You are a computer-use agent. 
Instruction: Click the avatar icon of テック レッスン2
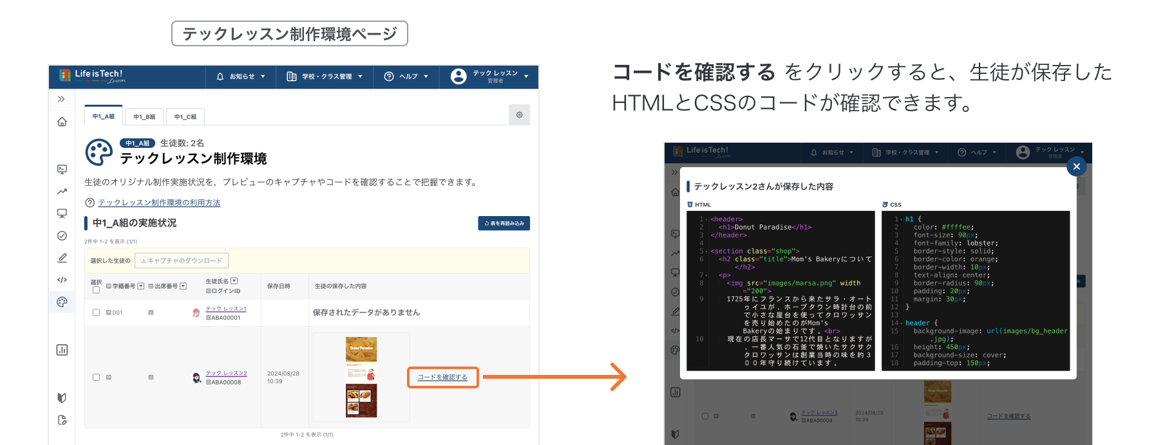[196, 377]
